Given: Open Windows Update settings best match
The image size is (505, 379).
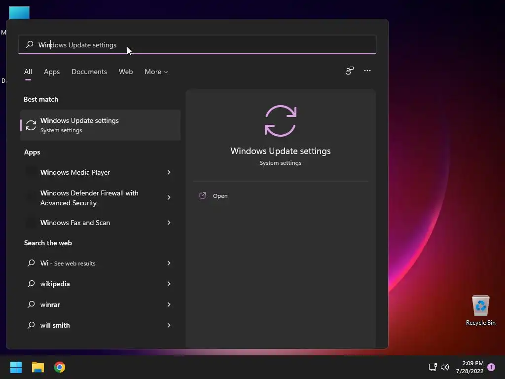Looking at the screenshot, I should pos(100,125).
